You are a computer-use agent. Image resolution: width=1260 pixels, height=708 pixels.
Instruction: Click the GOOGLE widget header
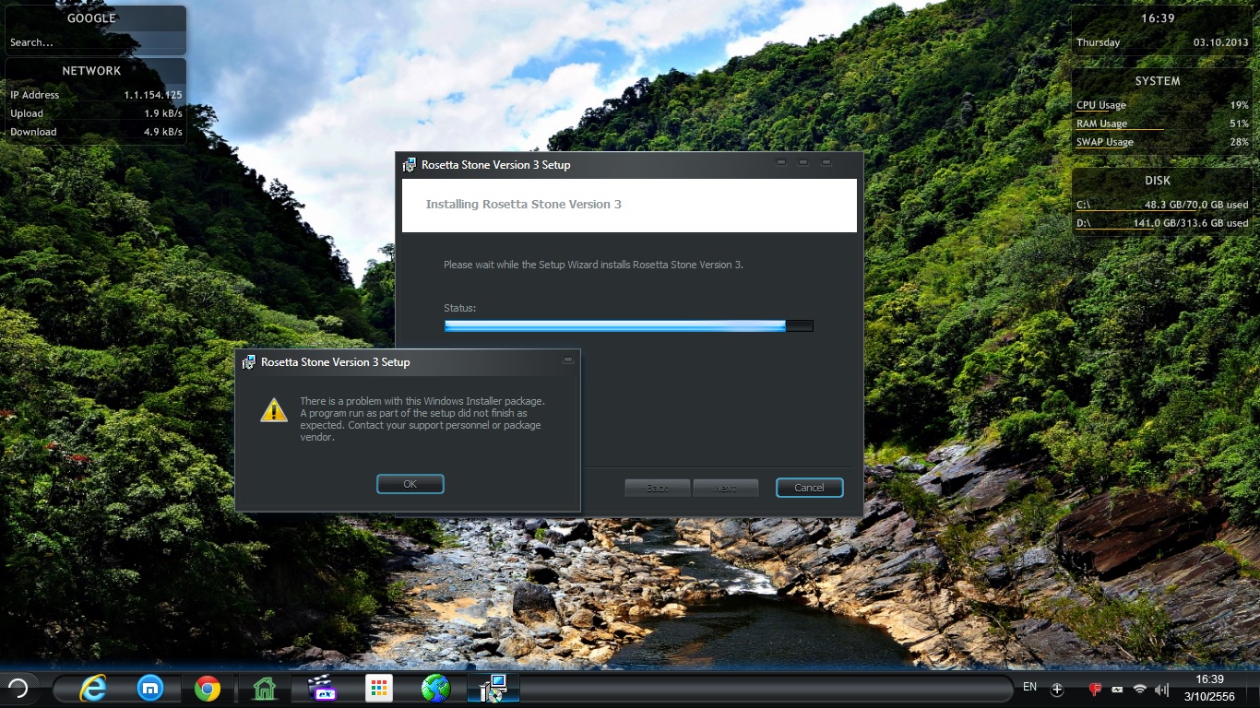pyautogui.click(x=91, y=18)
